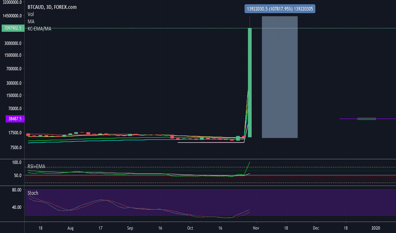
Task: Click the RSI 100.0 axis label
Action: click(x=17, y=163)
